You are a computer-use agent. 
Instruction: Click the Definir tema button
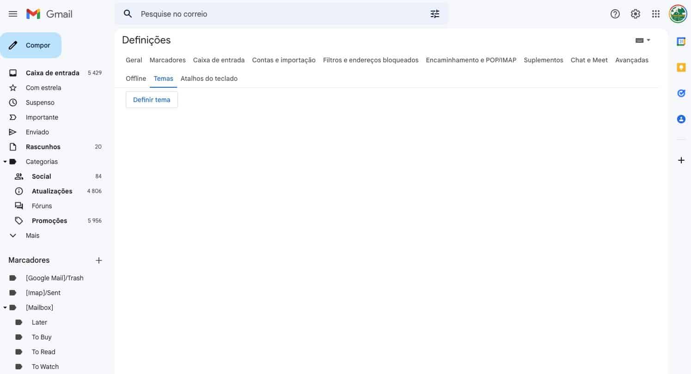(x=152, y=99)
